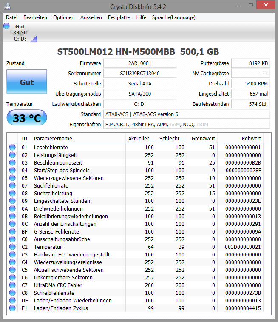The height and width of the screenshot is (322, 278).
Task: Click the CrystalDiskInfo title bar app icon
Action: click(x=7, y=6)
